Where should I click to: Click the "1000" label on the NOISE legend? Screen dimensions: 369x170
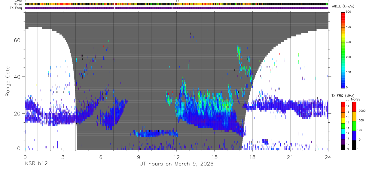coord(360,121)
